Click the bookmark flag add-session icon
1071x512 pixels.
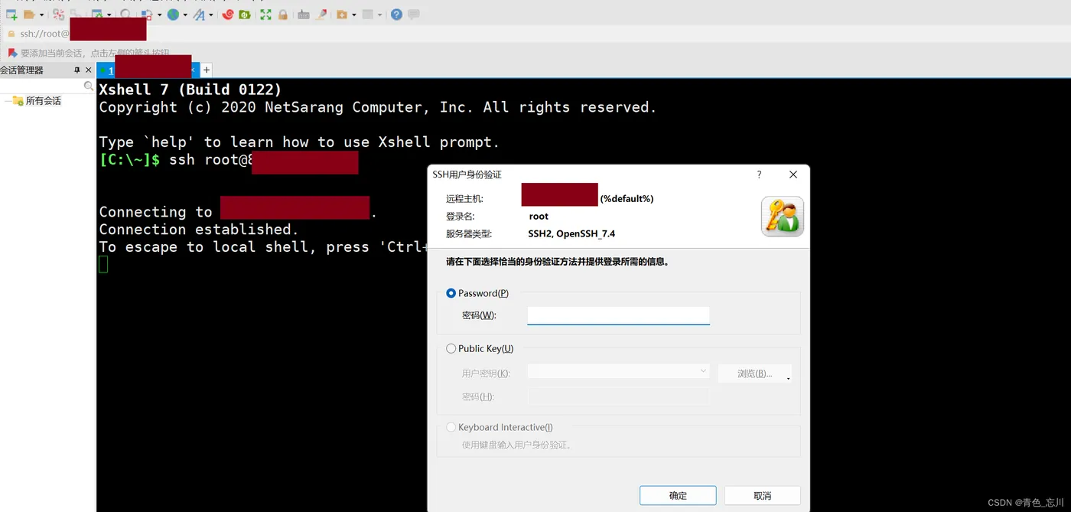coord(11,53)
